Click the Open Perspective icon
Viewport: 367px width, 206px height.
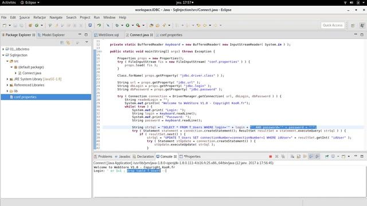point(353,25)
